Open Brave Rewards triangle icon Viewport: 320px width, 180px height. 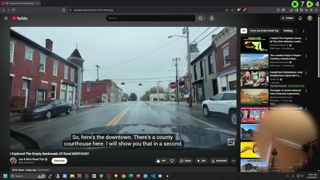244,10
